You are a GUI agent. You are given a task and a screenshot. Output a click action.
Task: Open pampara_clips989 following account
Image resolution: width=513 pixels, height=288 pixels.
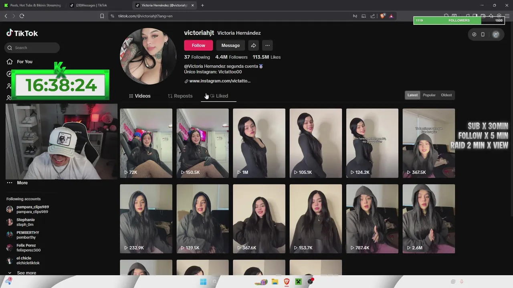pos(27,209)
